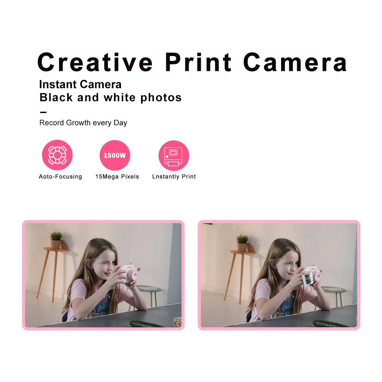Select the '15Mega Pixels' label

[x=117, y=177]
